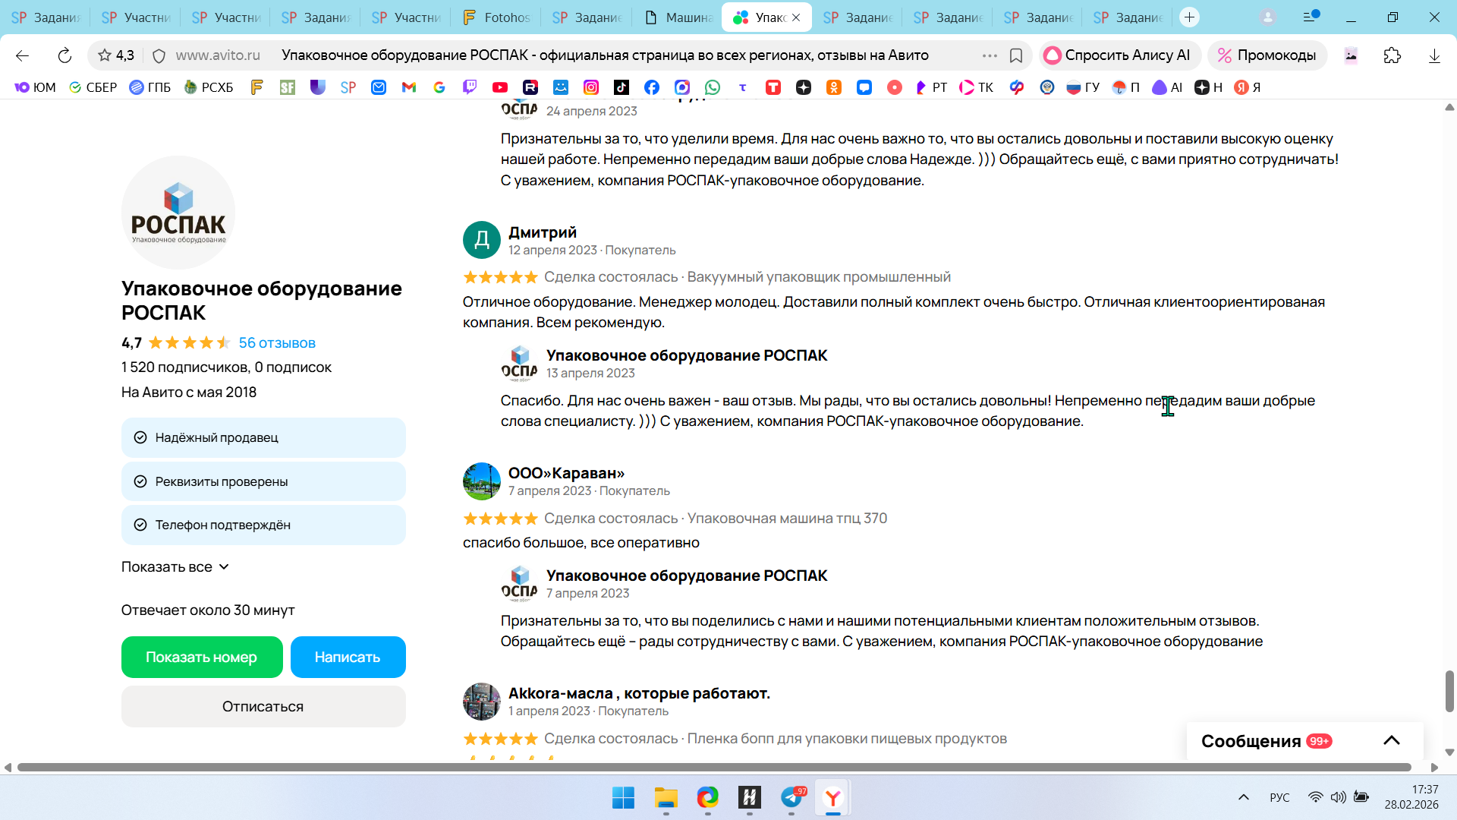Click the green Показать номер button
This screenshot has height=820, width=1457.
point(201,657)
